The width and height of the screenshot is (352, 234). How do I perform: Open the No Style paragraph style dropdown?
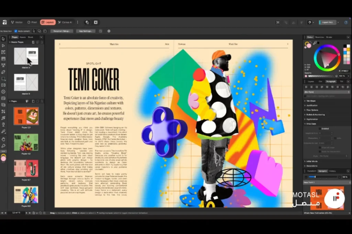tap(327, 92)
